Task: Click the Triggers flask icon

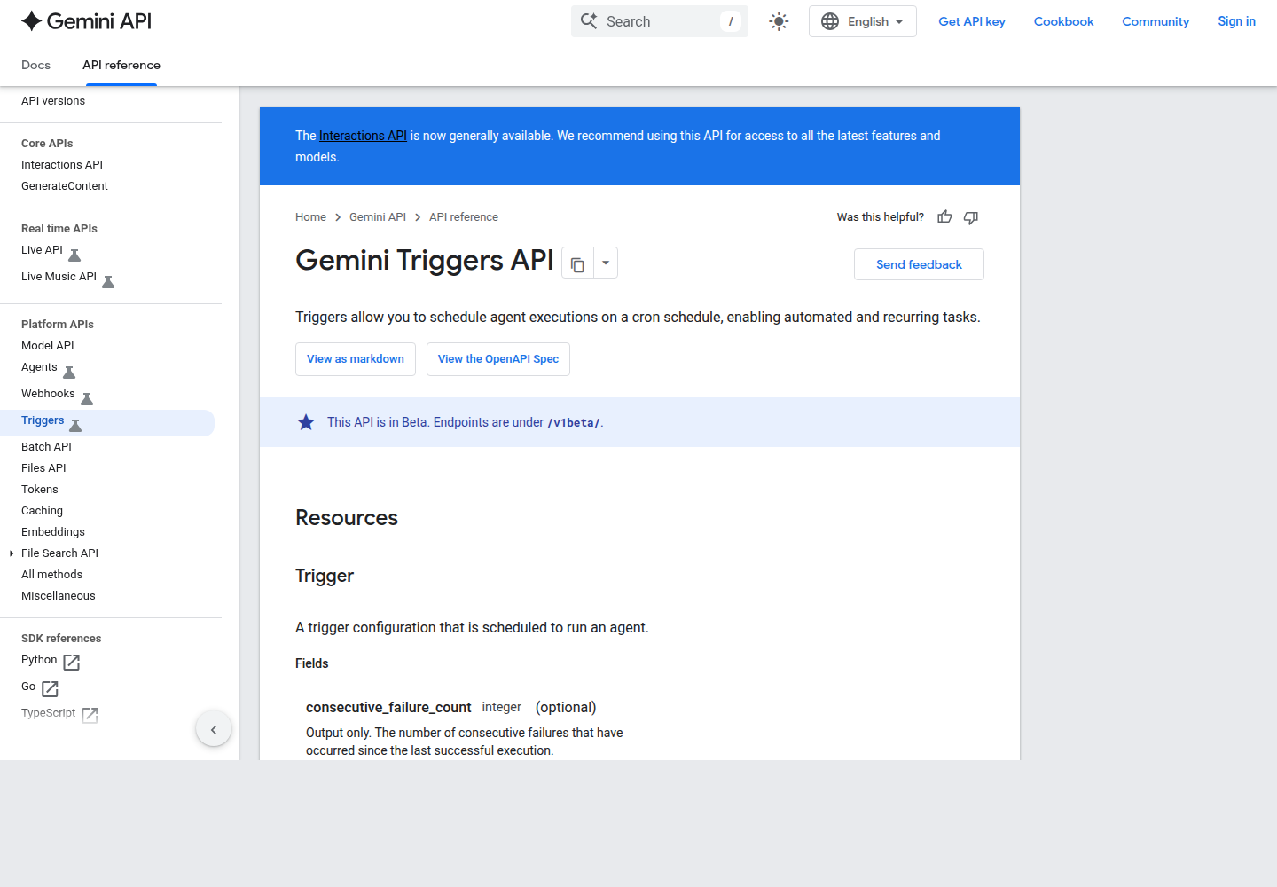Action: point(75,426)
